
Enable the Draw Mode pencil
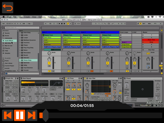[x=138, y=24]
